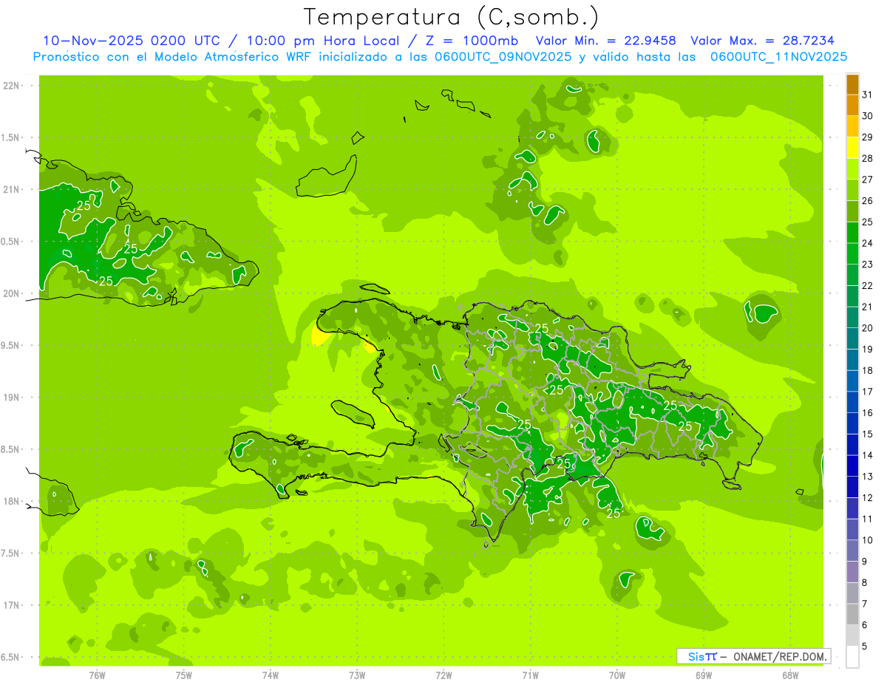The image size is (887, 685).
Task: Click the yellow hot spot off northwest Haiti
Action: click(319, 338)
